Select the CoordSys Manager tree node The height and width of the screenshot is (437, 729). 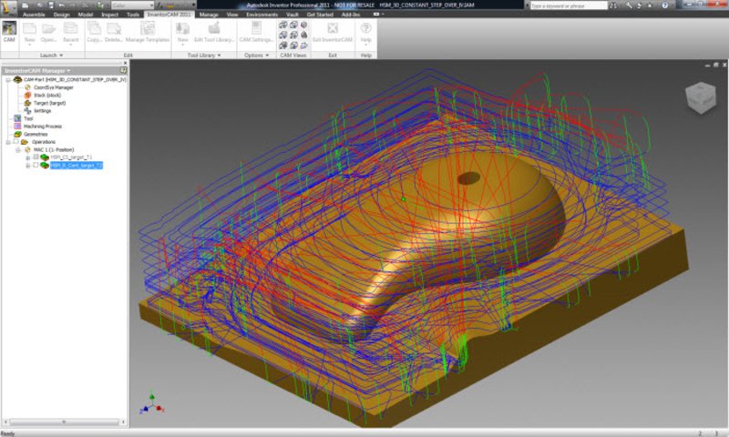(55, 87)
